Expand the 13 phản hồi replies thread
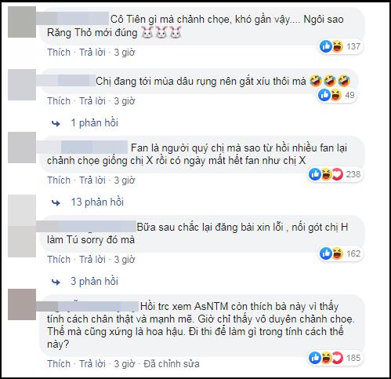The image size is (391, 379). tap(97, 202)
